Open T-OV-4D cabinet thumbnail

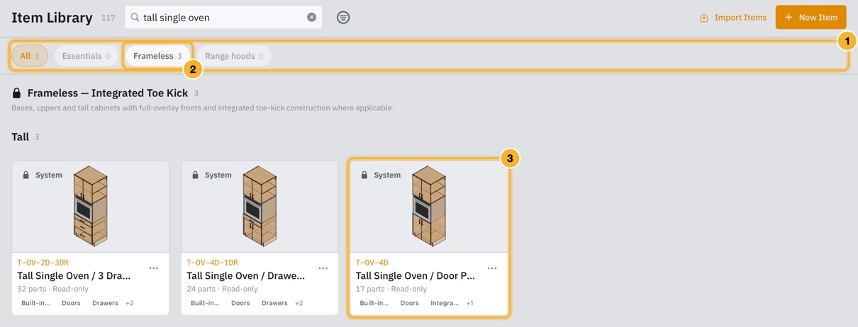coord(429,206)
